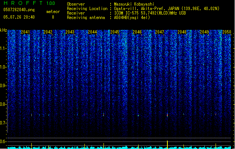
Task: Select the filename 0507262040.png
Action: [19, 10]
